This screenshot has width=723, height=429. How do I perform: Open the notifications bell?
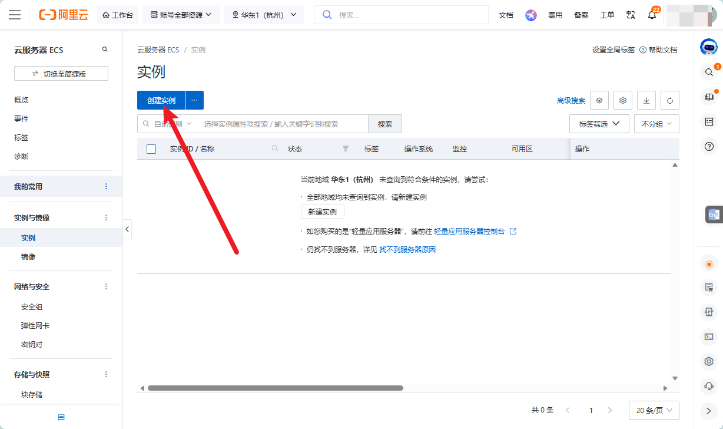pyautogui.click(x=652, y=15)
